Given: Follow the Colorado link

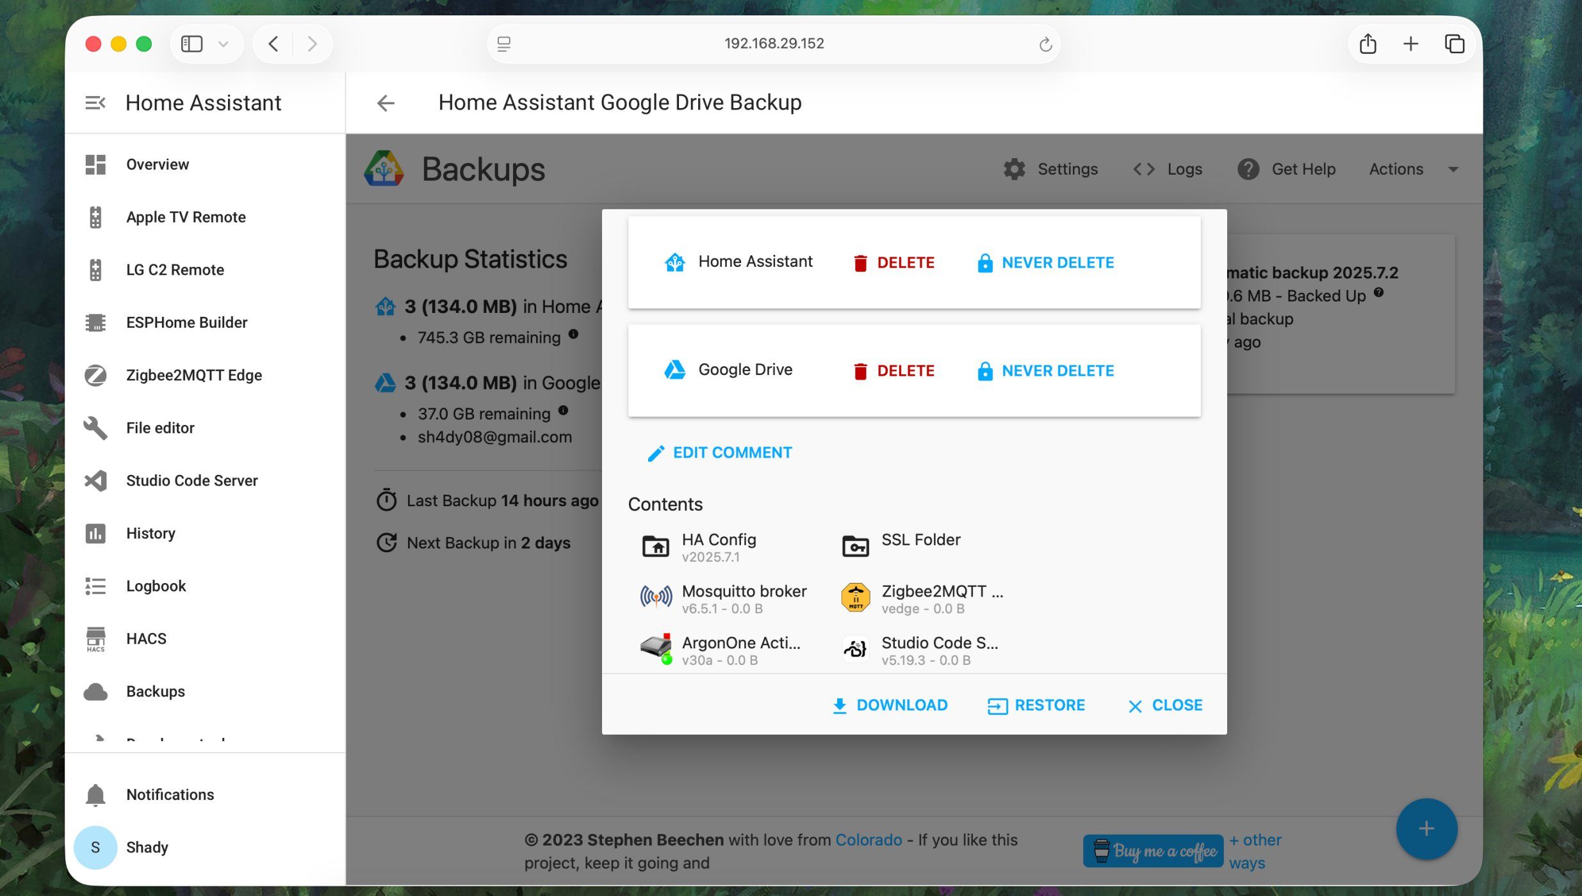Looking at the screenshot, I should 868,840.
